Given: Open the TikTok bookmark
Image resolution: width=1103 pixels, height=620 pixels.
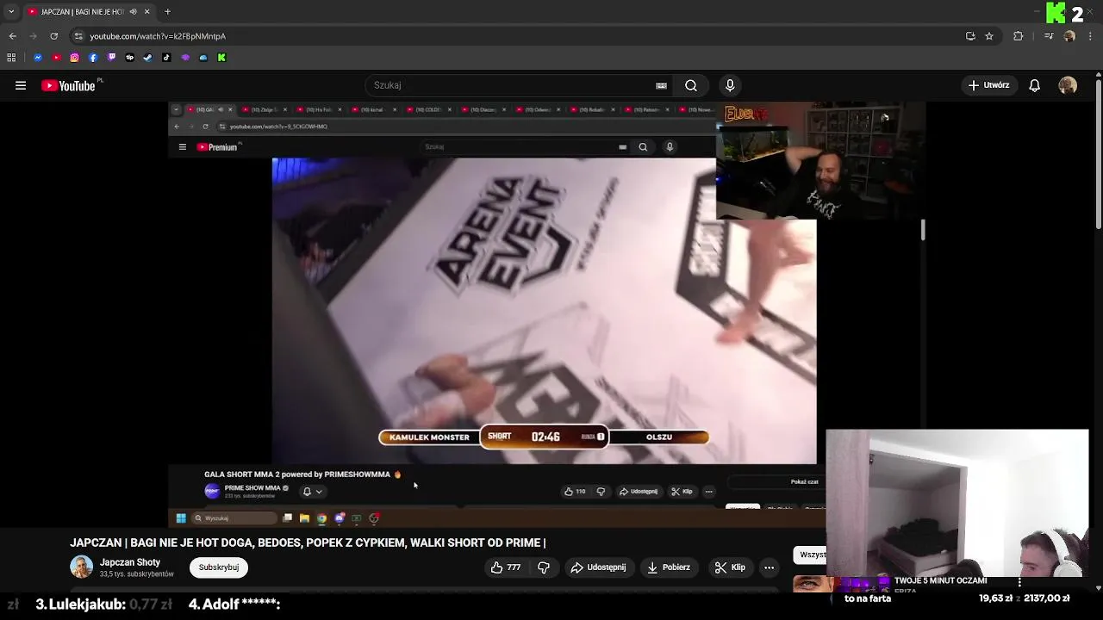Looking at the screenshot, I should point(166,58).
